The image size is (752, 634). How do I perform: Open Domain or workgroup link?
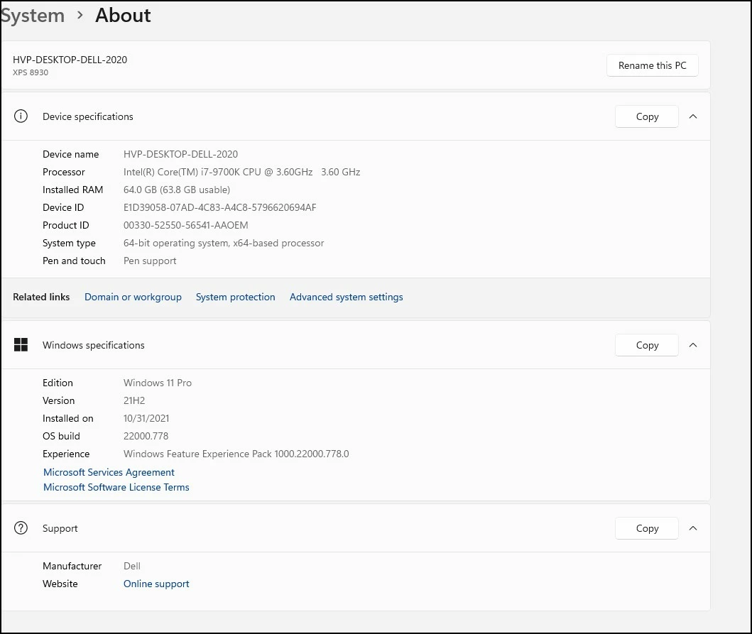(x=133, y=297)
